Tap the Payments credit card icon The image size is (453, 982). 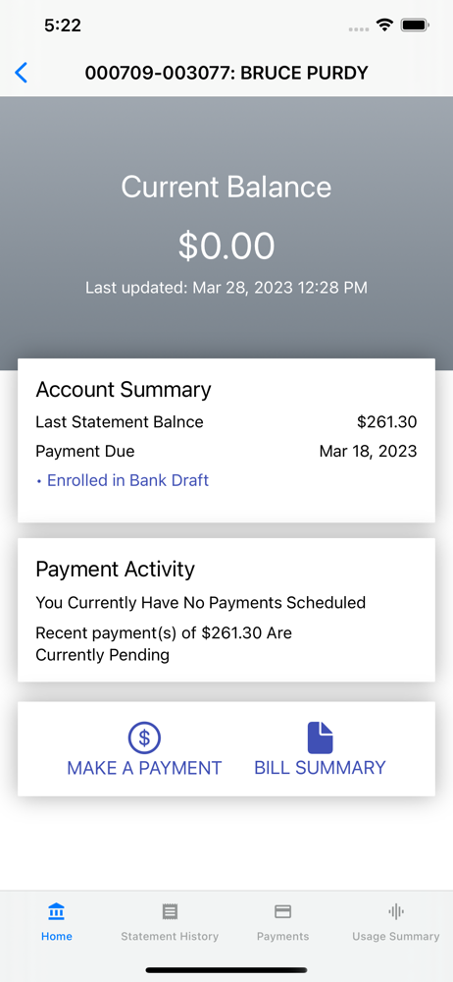[282, 911]
